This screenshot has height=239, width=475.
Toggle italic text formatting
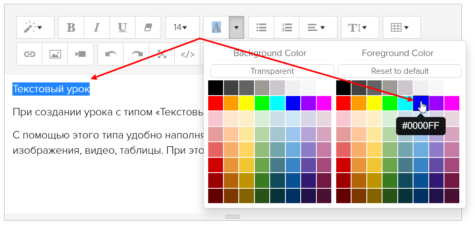click(97, 28)
